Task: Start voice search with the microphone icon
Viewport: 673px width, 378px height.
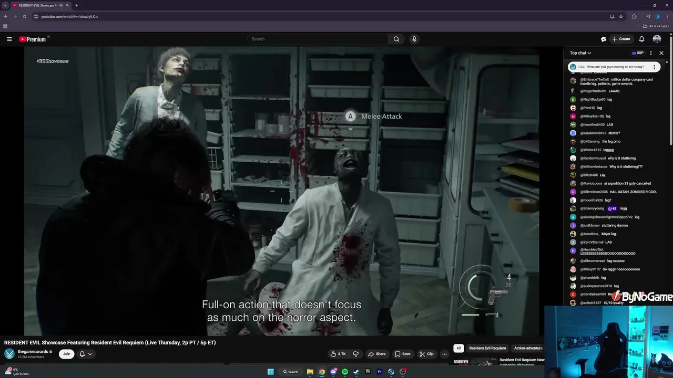Action: [414, 39]
